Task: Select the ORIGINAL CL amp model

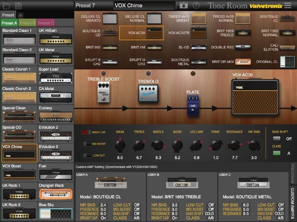Action: coord(287,62)
